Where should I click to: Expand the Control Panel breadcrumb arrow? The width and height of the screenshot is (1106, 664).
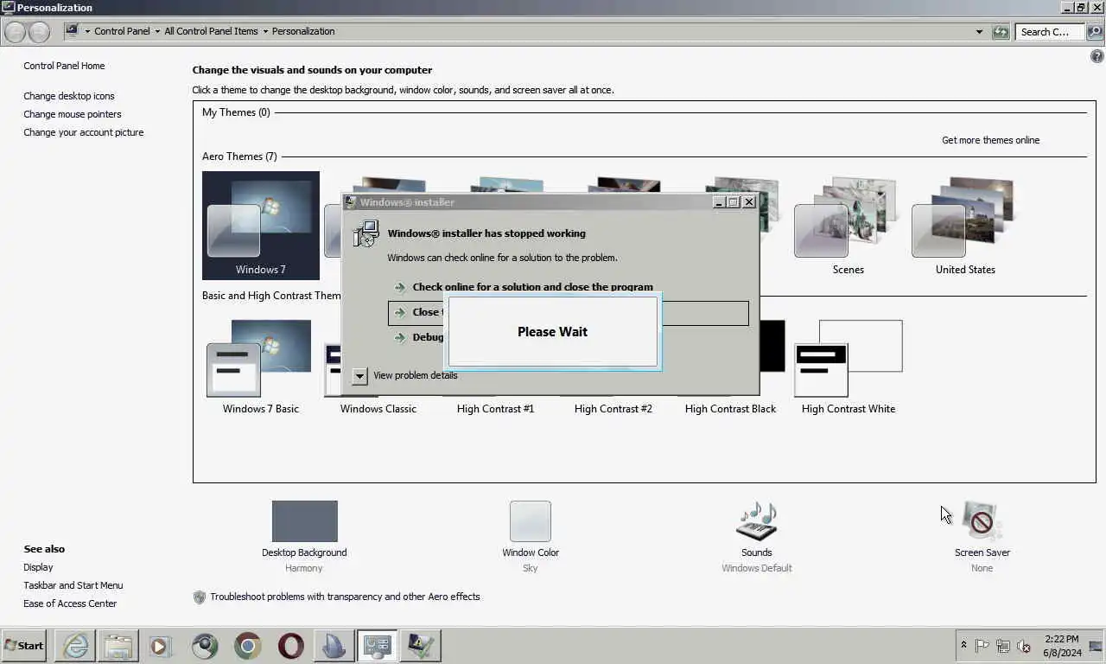click(157, 32)
